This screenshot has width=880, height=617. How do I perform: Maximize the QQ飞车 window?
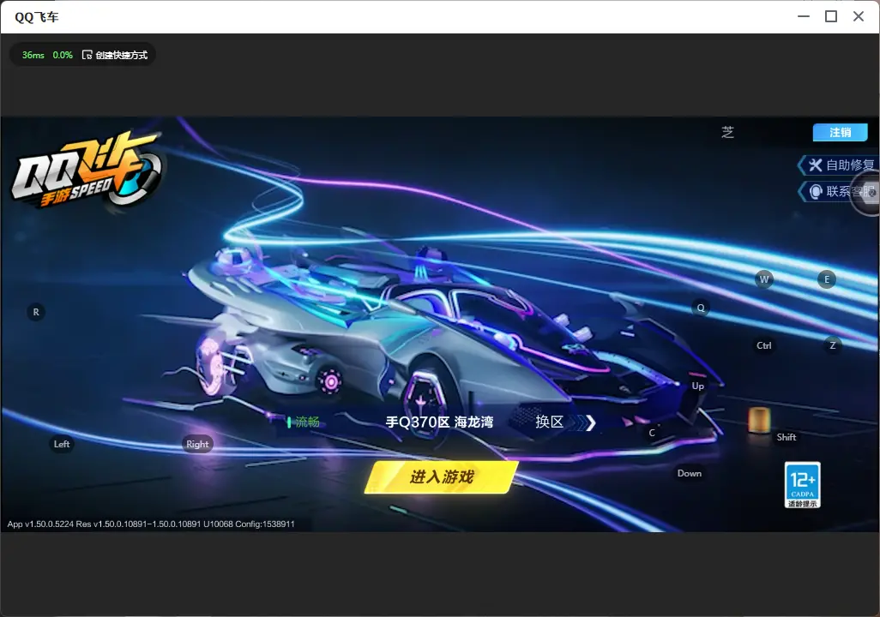point(831,17)
